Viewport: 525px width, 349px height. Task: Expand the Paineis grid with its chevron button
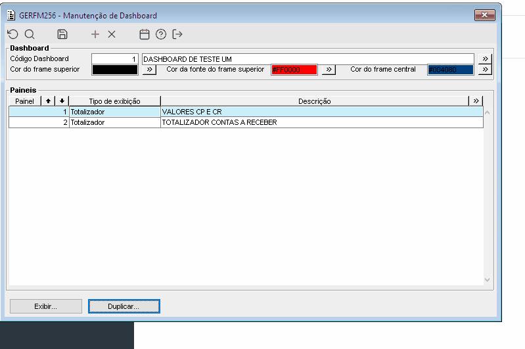coord(476,101)
